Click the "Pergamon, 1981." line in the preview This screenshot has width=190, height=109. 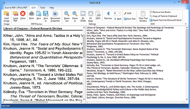coord(23,62)
